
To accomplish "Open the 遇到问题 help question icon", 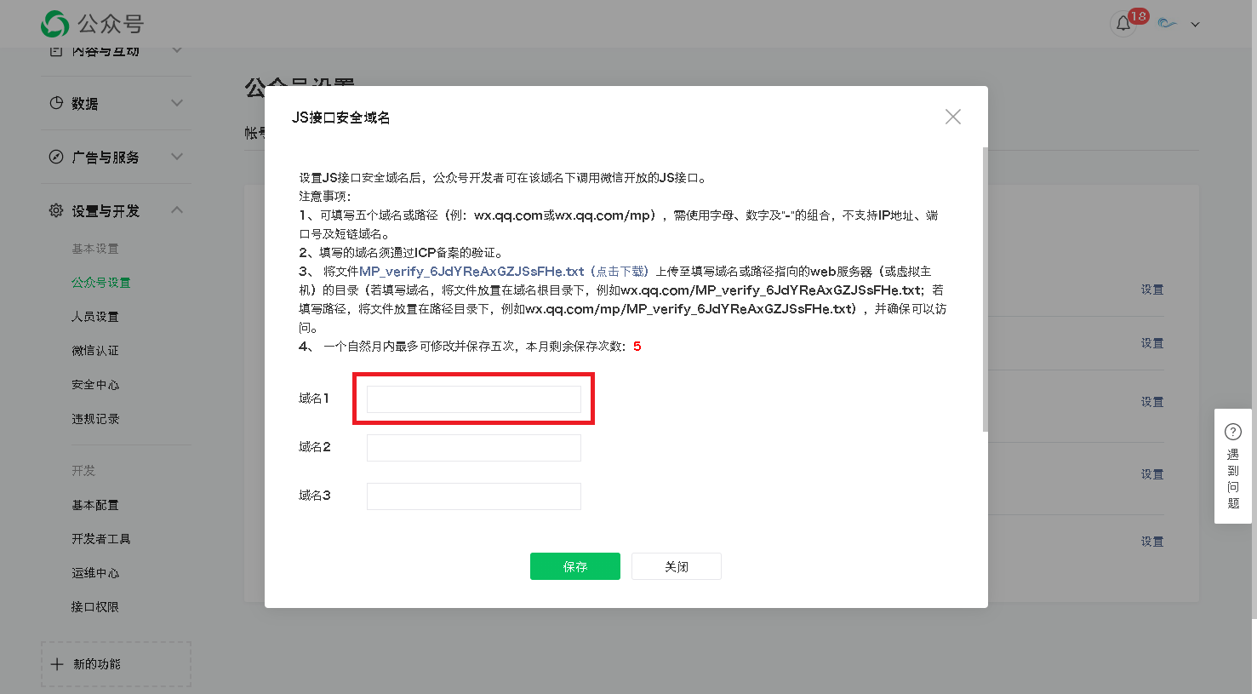I will (1232, 432).
